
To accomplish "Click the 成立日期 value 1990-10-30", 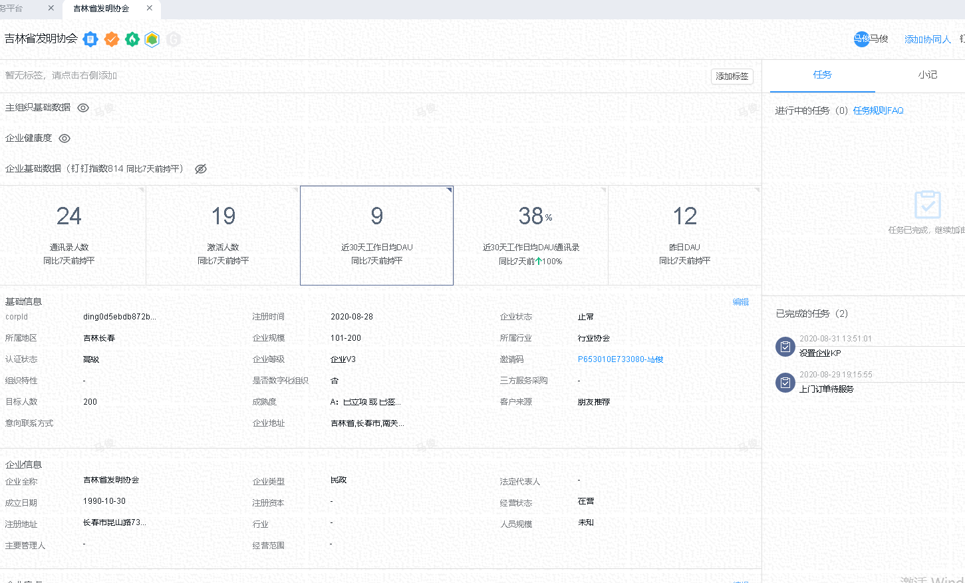I will [x=104, y=501].
